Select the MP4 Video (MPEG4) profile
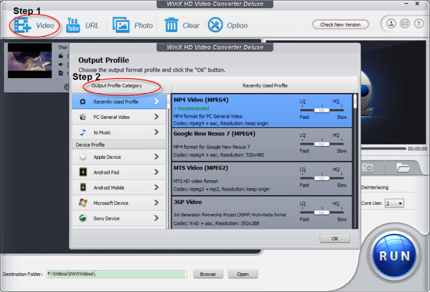The height and width of the screenshot is (292, 430). coord(261,110)
